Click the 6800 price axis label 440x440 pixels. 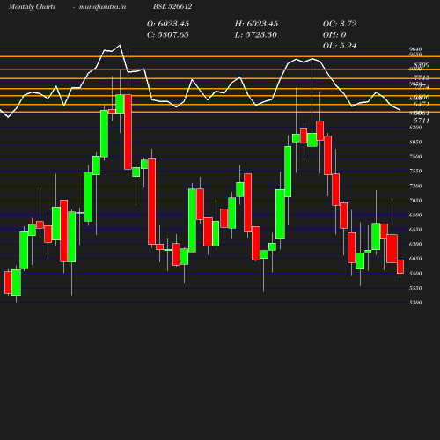(x=415, y=215)
